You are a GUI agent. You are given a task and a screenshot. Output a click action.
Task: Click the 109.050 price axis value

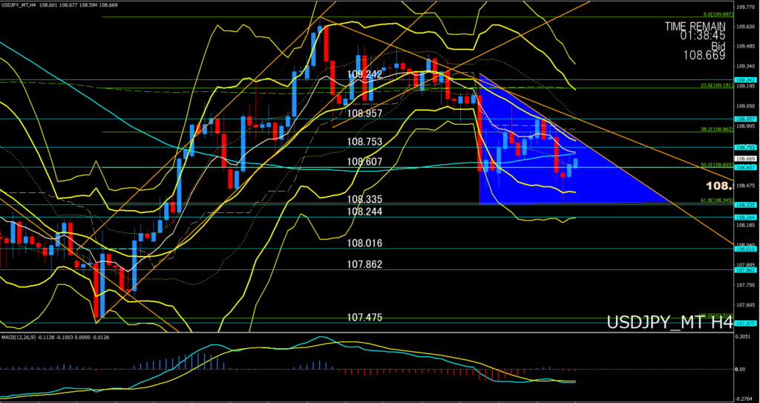pyautogui.click(x=745, y=105)
